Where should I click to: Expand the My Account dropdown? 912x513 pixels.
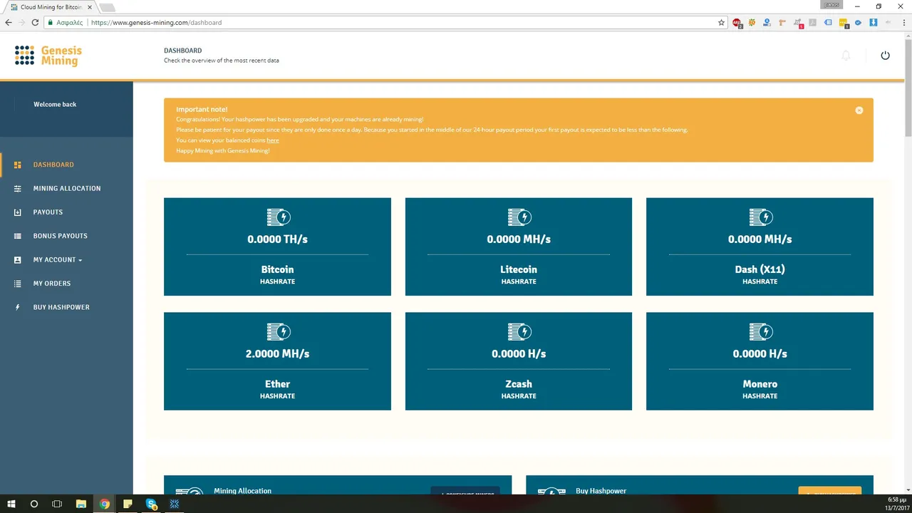point(58,260)
